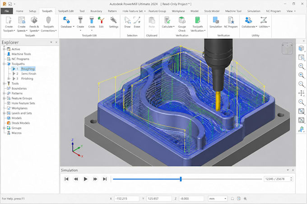Image resolution: width=307 pixels, height=204 pixels.
Task: Open the Utilities ribbon icon
Action: click(264, 20)
